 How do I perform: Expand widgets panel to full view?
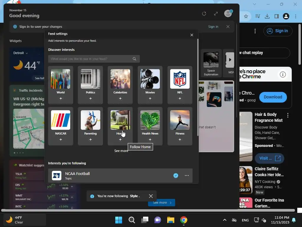click(x=216, y=14)
